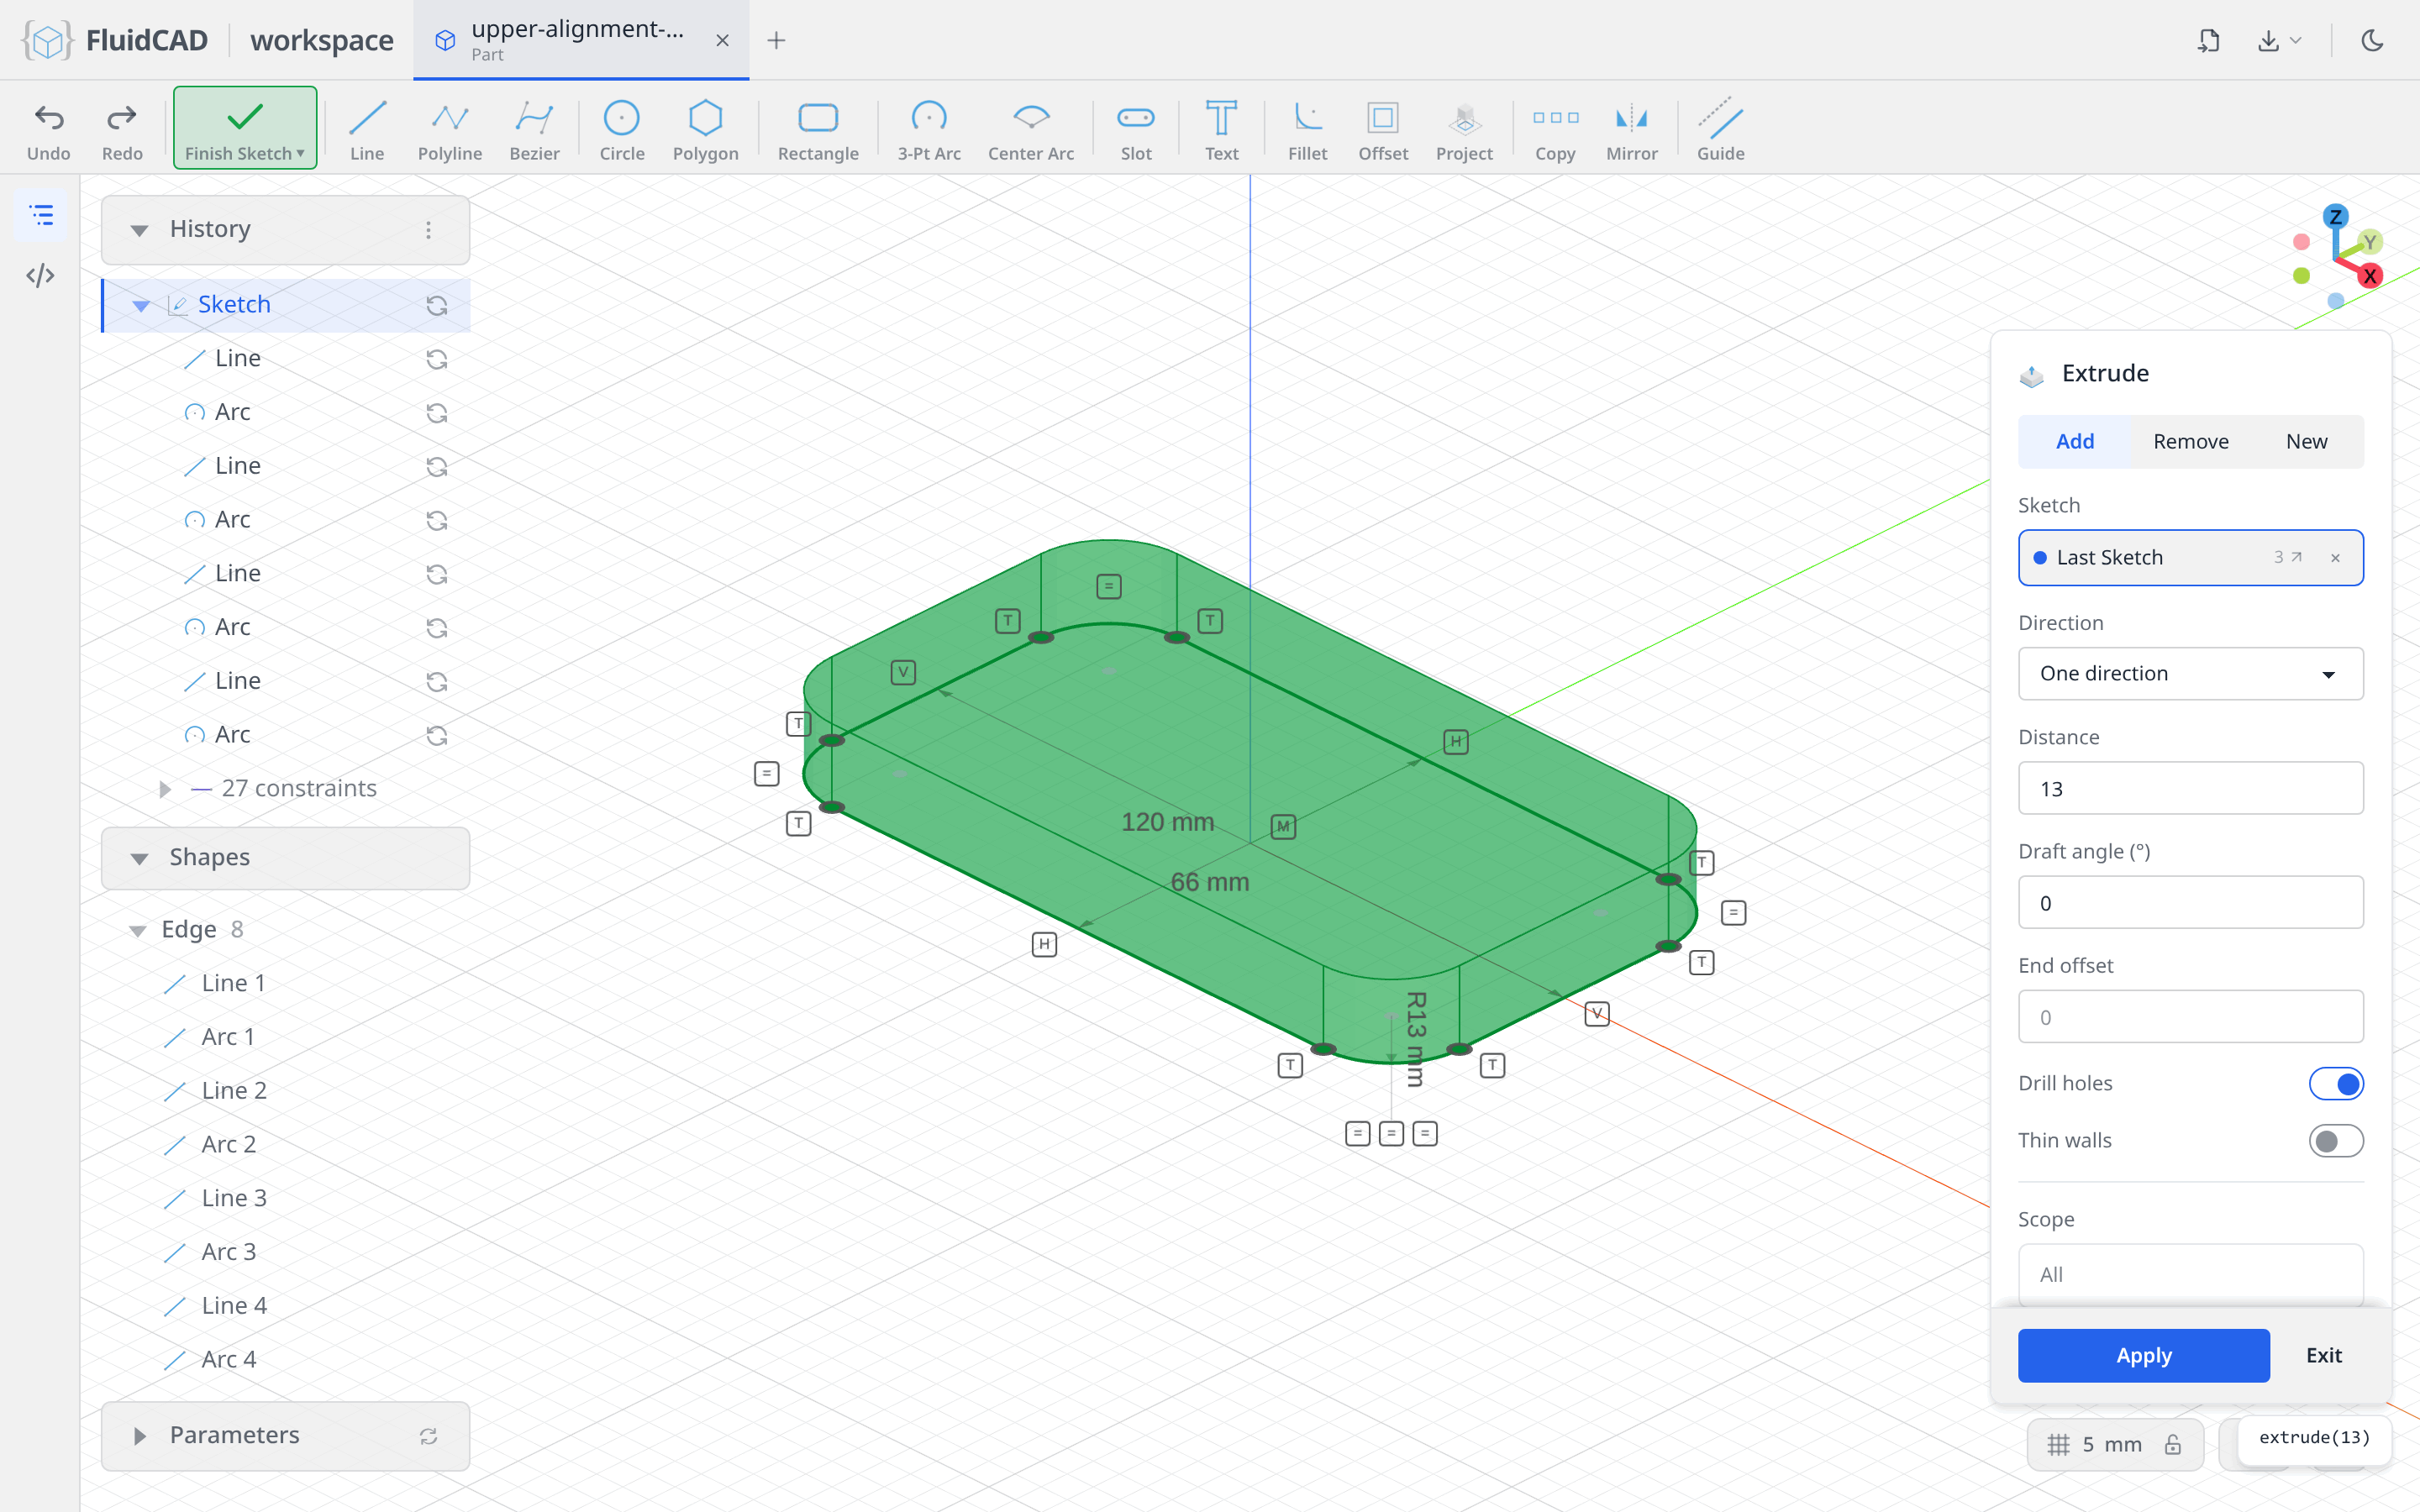Apply the extrude operation
Screen dimensions: 2420x1512
(x=2143, y=1355)
